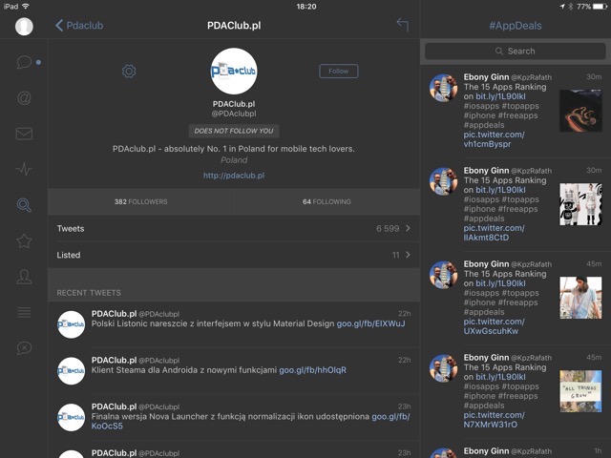This screenshot has height=458, width=611.
Task: Tap Ebony Ginn avatar in vh1cmByspr tweet
Action: [443, 88]
